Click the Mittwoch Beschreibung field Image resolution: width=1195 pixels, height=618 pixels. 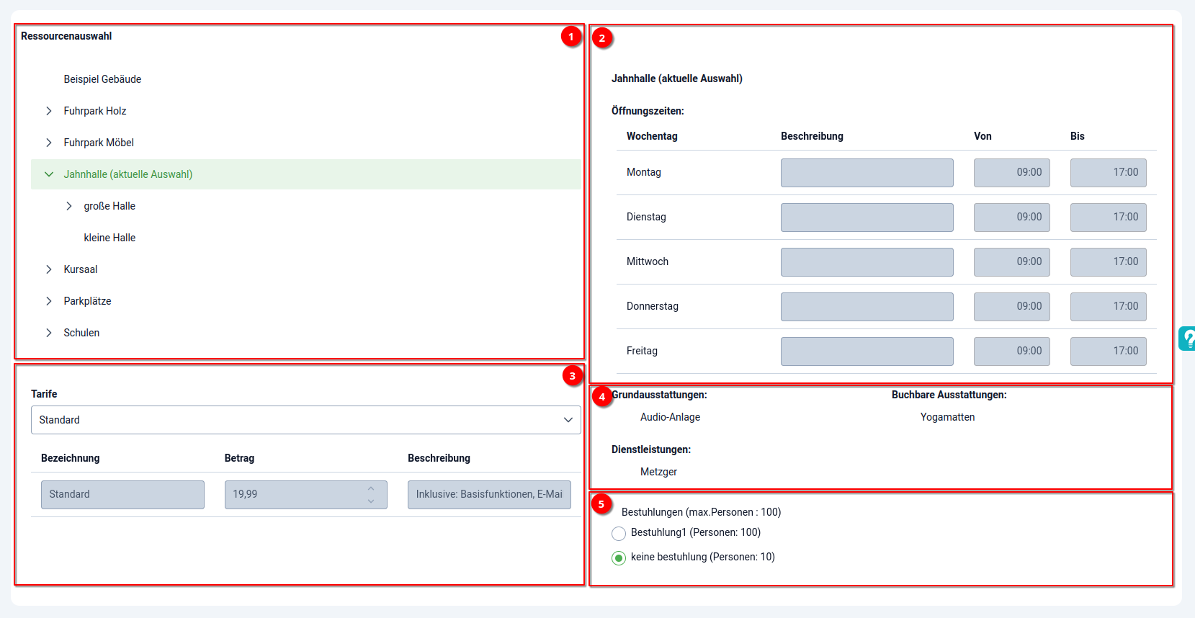tap(867, 262)
